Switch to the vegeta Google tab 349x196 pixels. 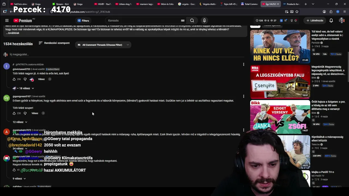tap(187, 4)
